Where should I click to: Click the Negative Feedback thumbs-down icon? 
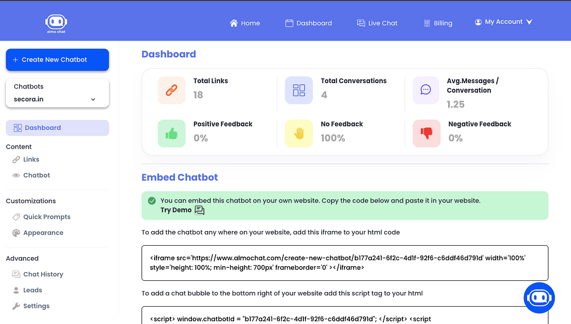[x=427, y=133]
